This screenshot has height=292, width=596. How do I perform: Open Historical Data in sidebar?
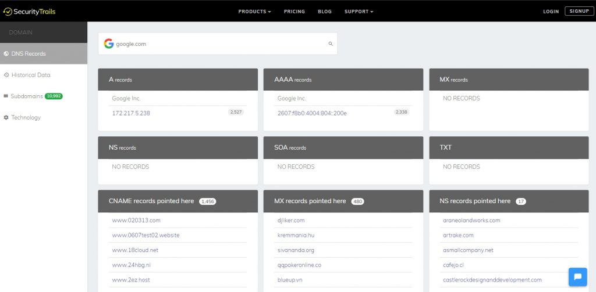pos(44,75)
